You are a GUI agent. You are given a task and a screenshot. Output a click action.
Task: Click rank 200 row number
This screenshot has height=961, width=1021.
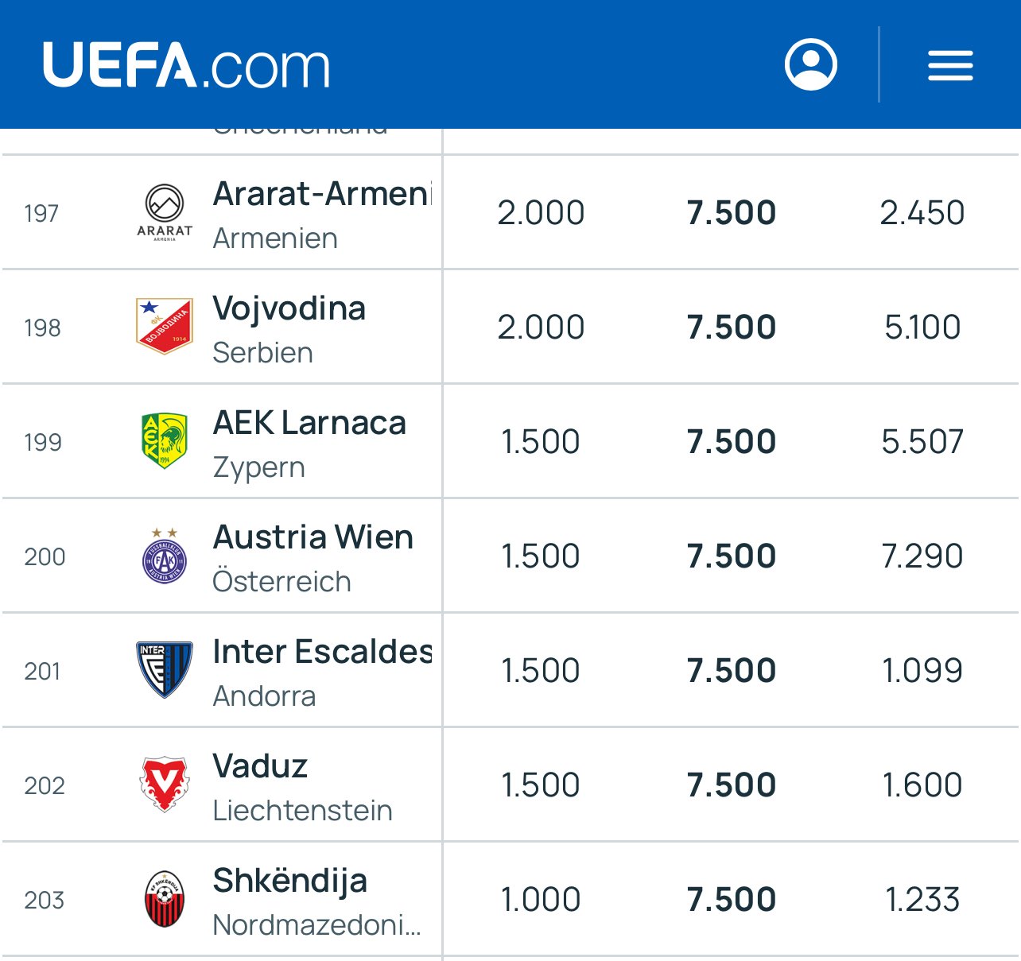pyautogui.click(x=45, y=556)
